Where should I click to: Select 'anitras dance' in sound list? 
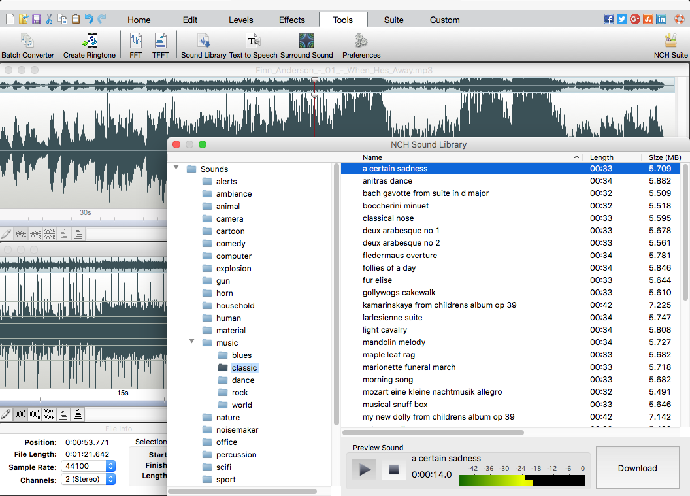511,181
